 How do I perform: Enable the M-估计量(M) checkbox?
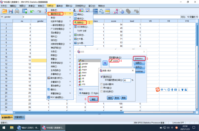click(102, 84)
